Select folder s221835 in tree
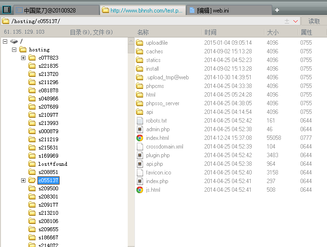The image size is (327, 247). [48, 66]
